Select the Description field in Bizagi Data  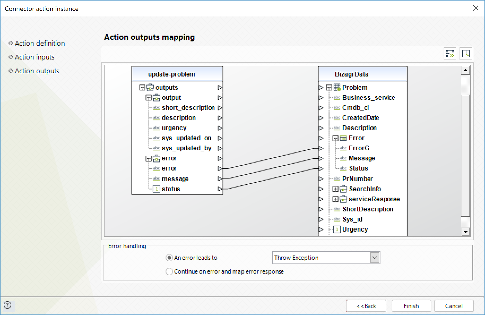tap(359, 128)
